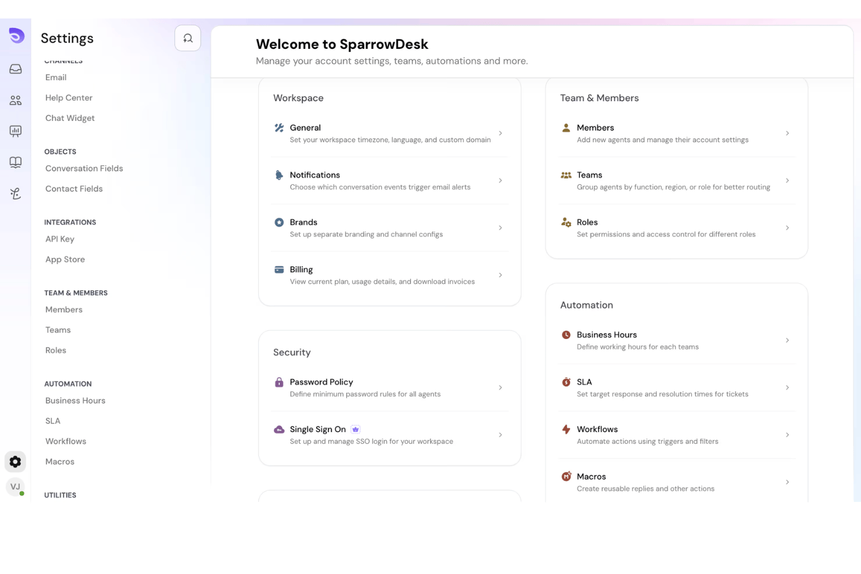Click 'Automate actions using triggers and filters'
Screen dimensions: 861x574
pyautogui.click(x=647, y=441)
